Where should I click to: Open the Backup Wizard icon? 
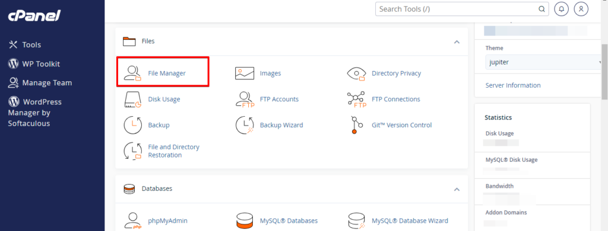point(245,126)
